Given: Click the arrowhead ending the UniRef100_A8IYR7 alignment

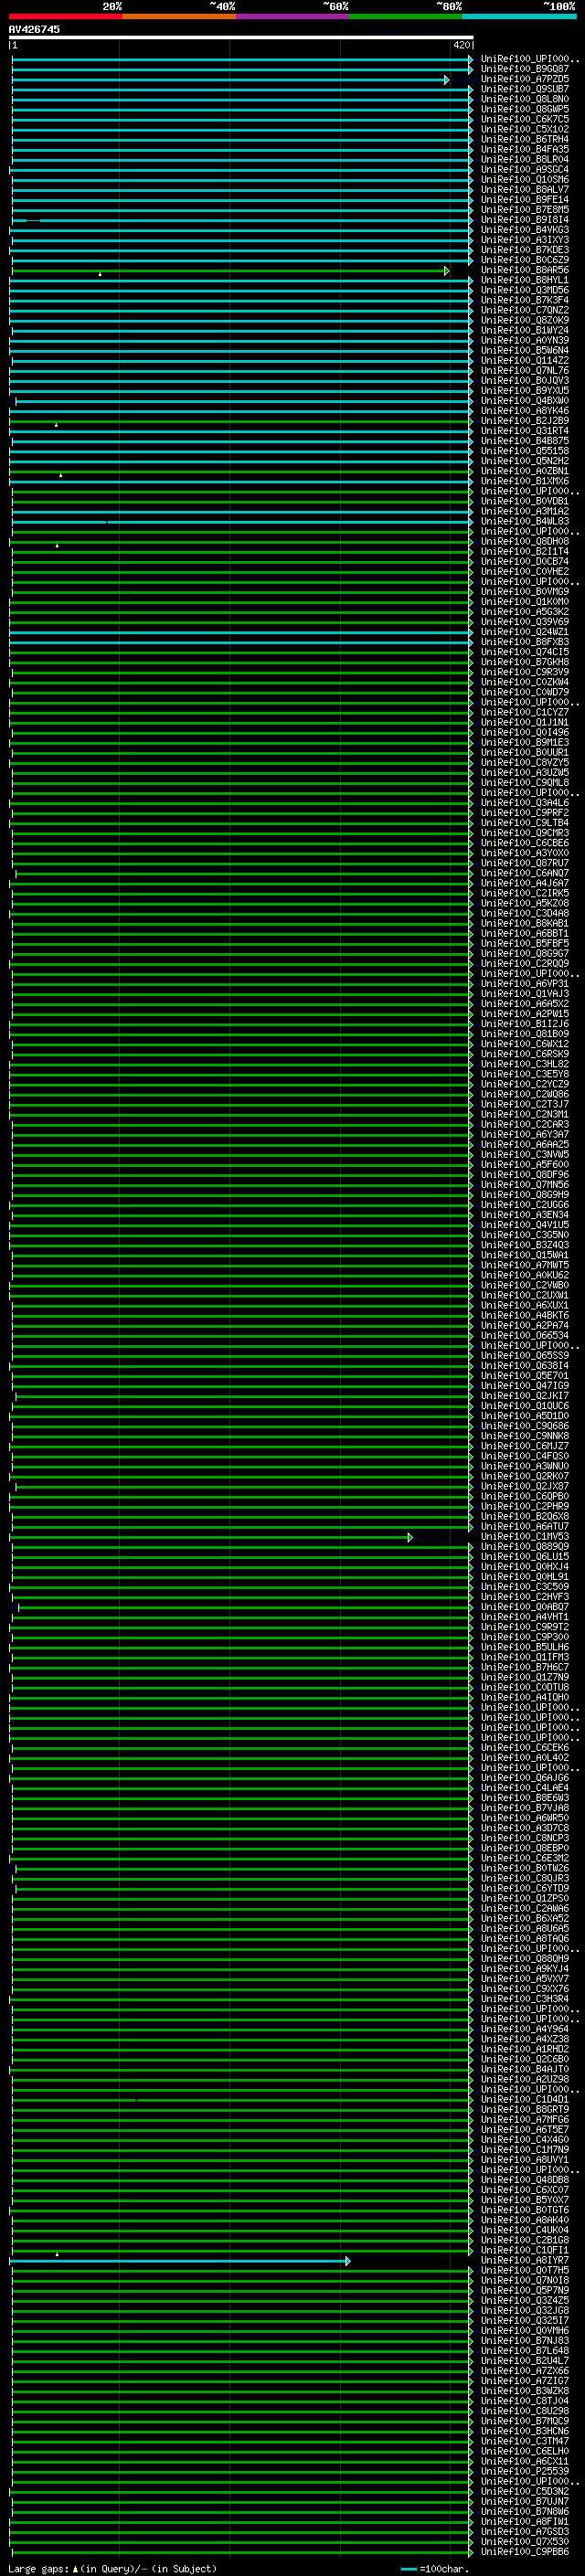Looking at the screenshot, I should [x=348, y=2260].
